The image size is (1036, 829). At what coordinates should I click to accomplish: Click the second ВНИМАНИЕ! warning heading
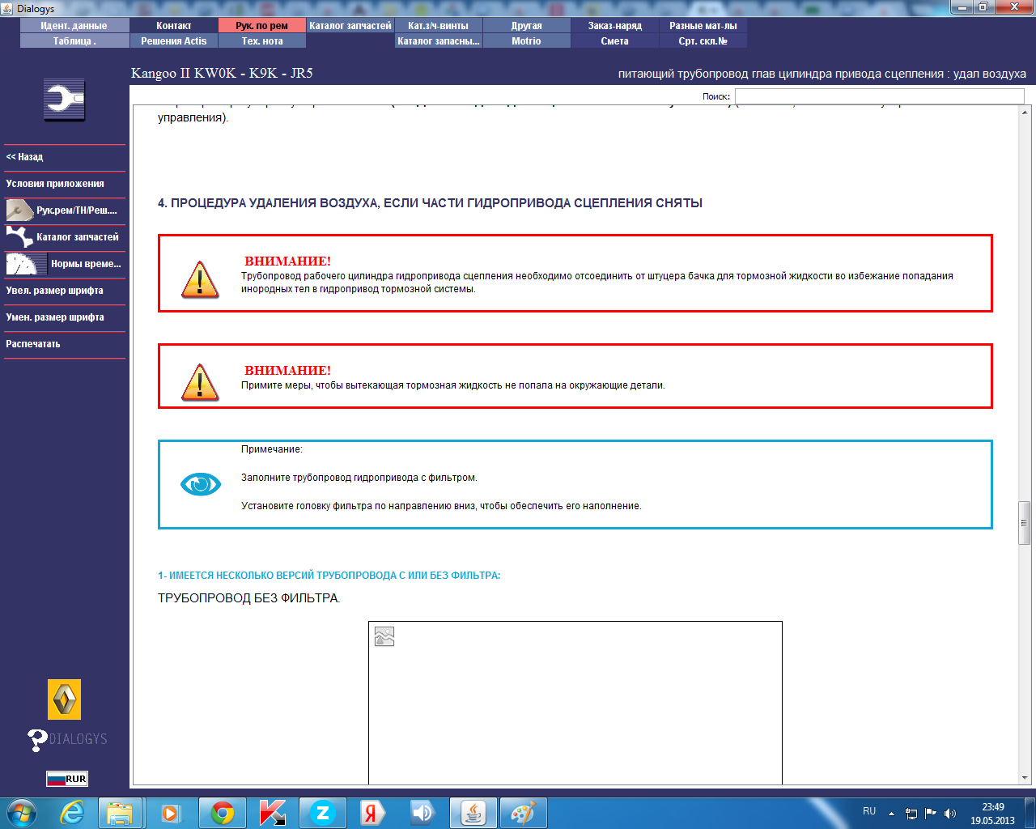[x=288, y=371]
